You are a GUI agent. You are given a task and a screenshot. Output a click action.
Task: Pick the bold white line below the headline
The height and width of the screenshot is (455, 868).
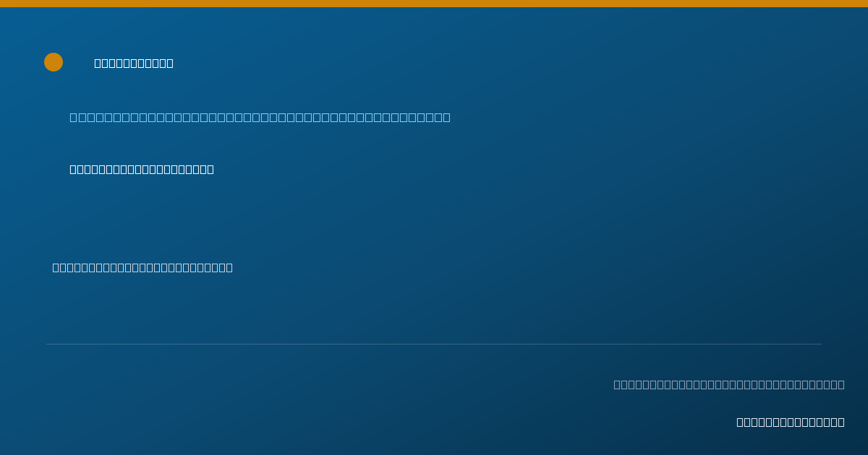tap(142, 169)
